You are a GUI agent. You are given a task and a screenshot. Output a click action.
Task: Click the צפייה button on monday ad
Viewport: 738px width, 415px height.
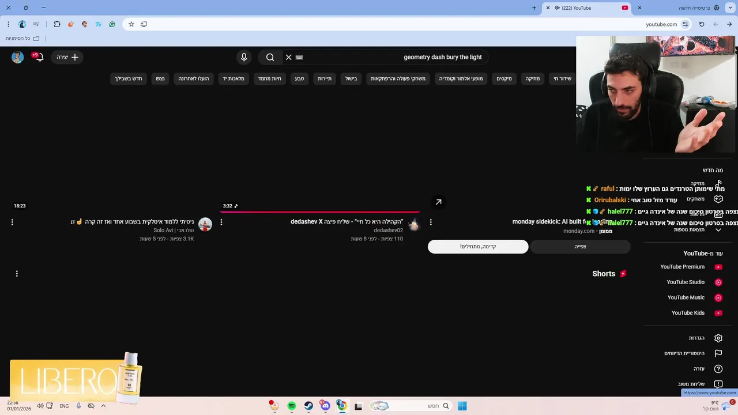click(580, 247)
